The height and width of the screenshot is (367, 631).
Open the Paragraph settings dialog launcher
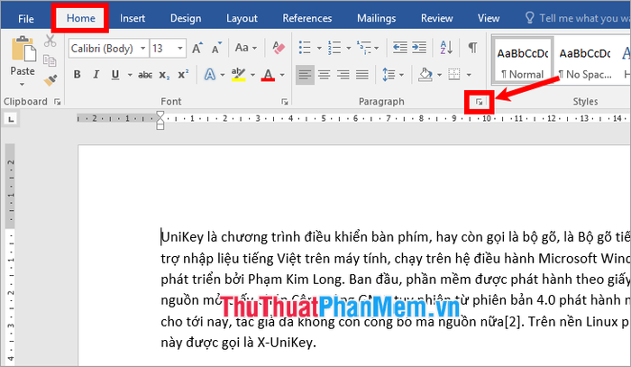pyautogui.click(x=479, y=102)
